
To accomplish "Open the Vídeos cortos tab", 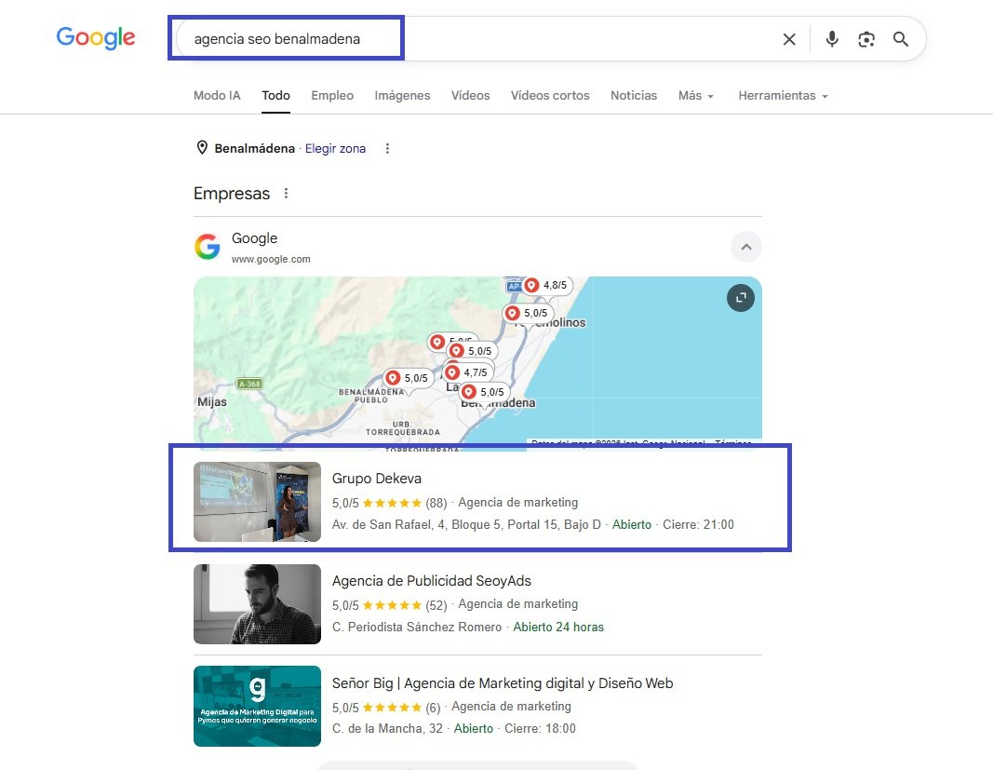I will point(550,95).
